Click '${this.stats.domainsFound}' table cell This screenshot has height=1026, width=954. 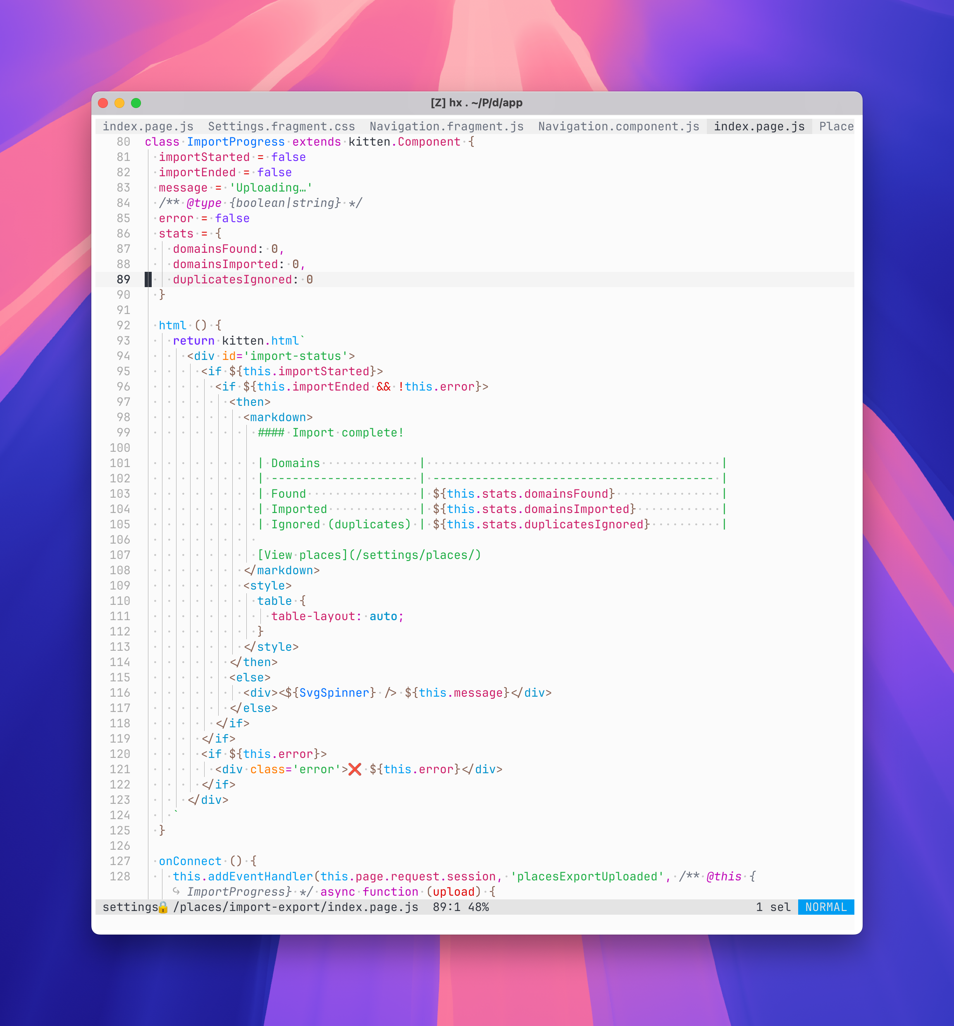[524, 494]
